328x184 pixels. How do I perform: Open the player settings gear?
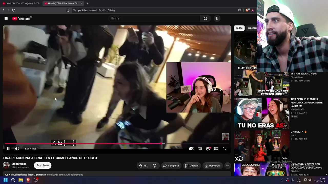click(208, 149)
